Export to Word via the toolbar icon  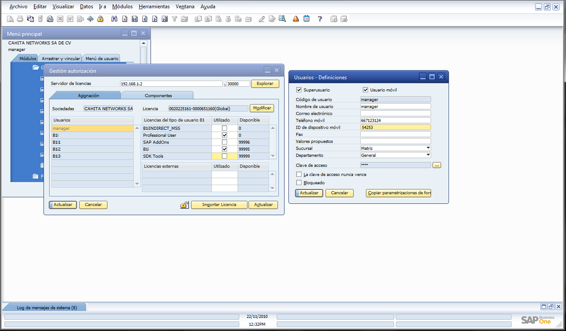70,19
